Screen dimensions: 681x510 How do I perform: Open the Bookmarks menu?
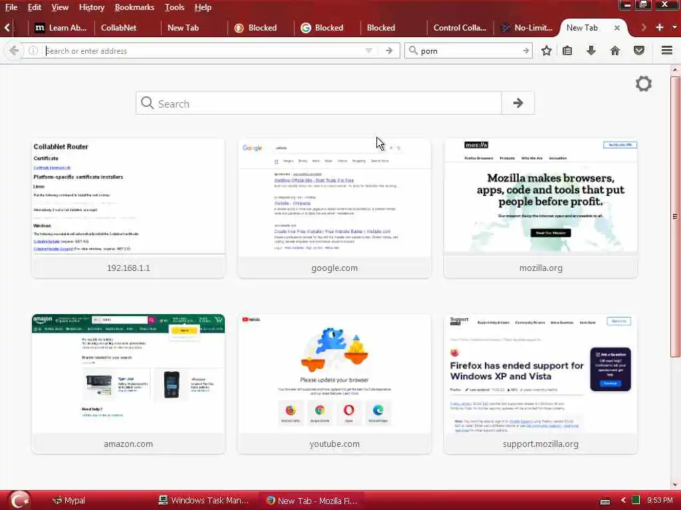click(134, 7)
